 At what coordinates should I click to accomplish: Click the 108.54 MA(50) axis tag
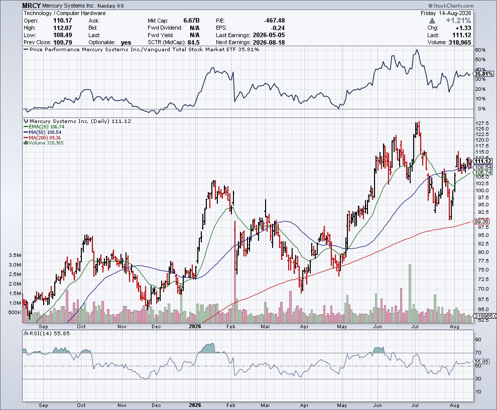click(483, 167)
